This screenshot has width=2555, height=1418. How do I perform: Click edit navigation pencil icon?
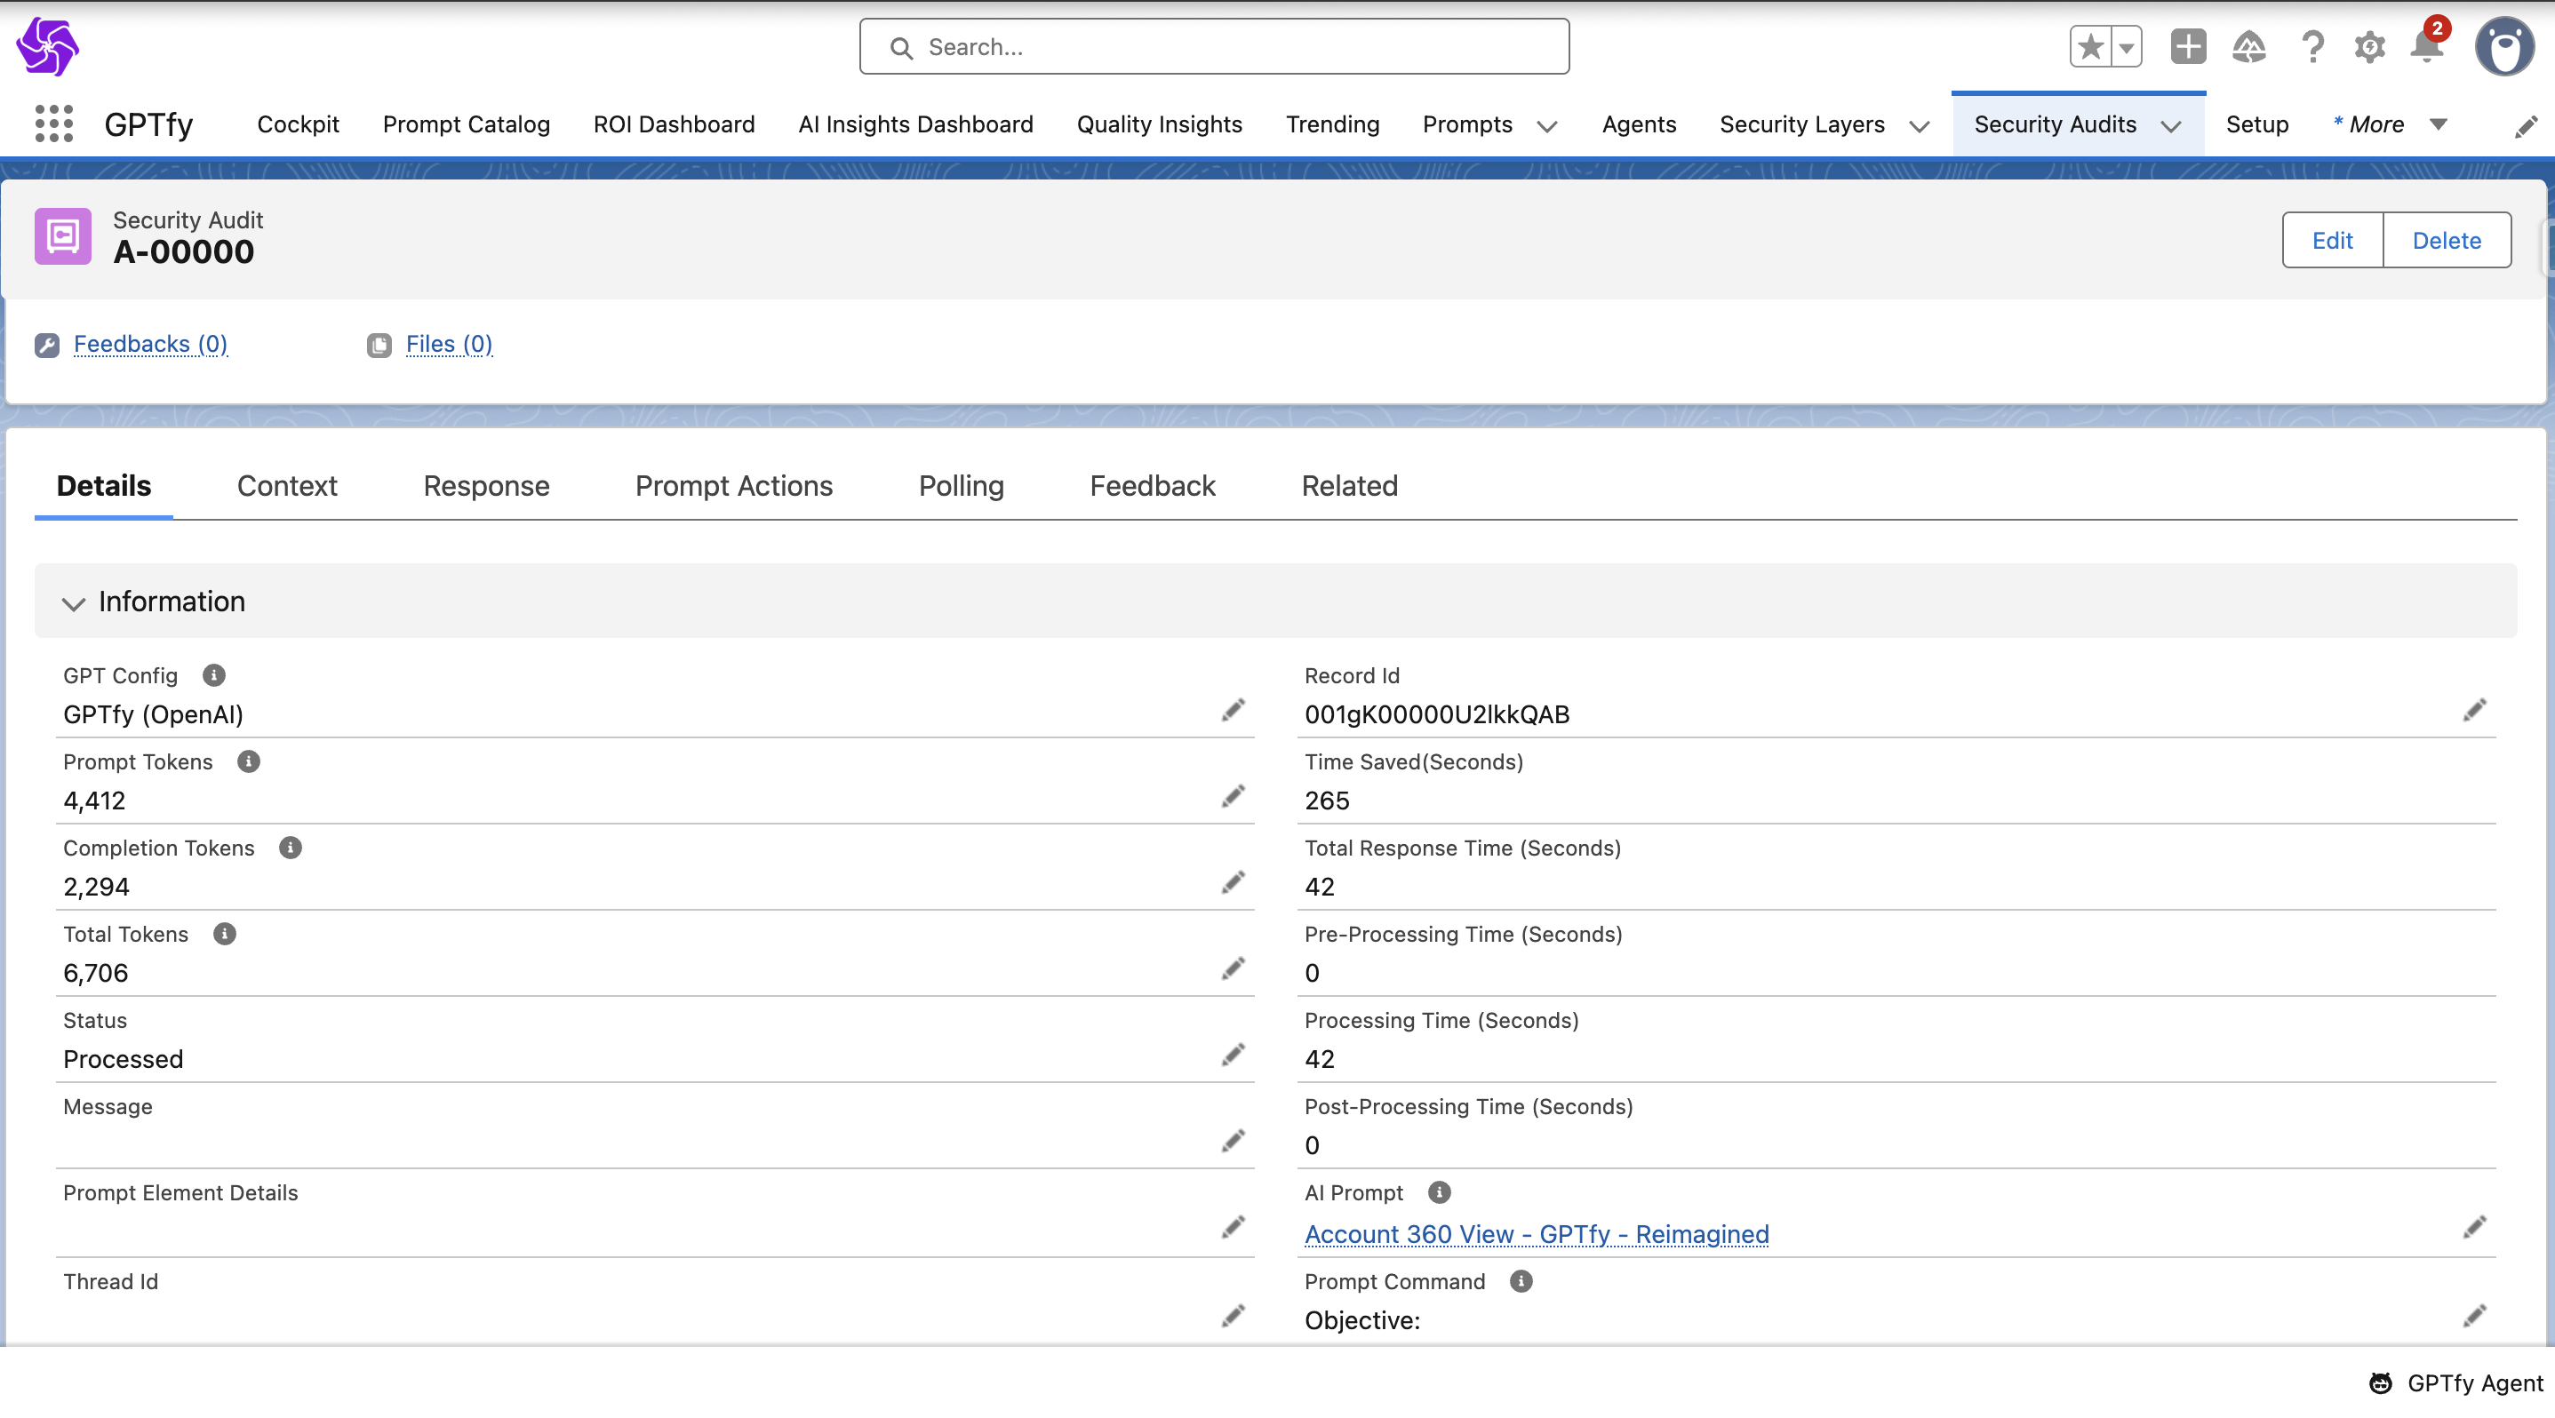coord(2526,126)
